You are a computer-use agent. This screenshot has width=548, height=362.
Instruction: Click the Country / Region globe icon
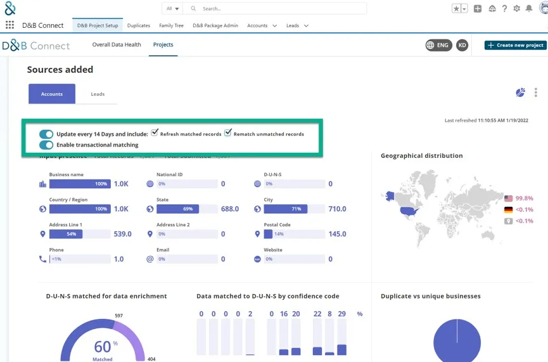42,209
